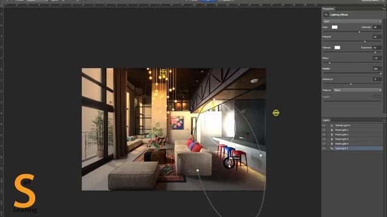Click the Metallic value field
The width and height of the screenshot is (387, 217).
(377, 69)
